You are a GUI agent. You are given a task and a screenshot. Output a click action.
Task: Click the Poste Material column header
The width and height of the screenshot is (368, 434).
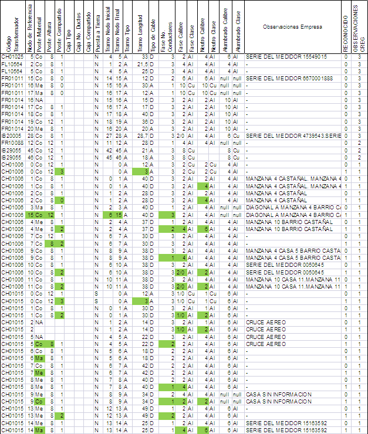point(40,27)
